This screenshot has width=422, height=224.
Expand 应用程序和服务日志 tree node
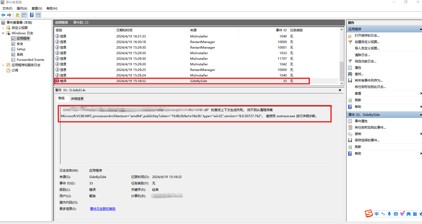point(3,65)
